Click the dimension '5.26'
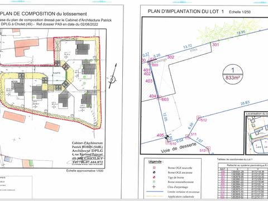Image resolution: width=268 pixels, height=201 pixels. (x=157, y=55)
